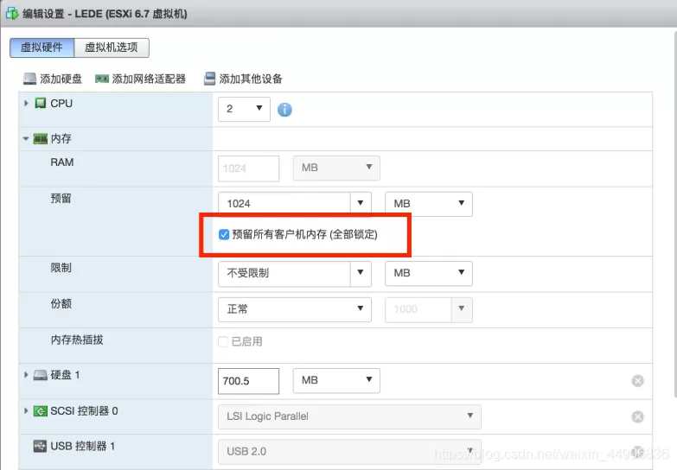Click the 内存热插拔 row label

[77, 340]
